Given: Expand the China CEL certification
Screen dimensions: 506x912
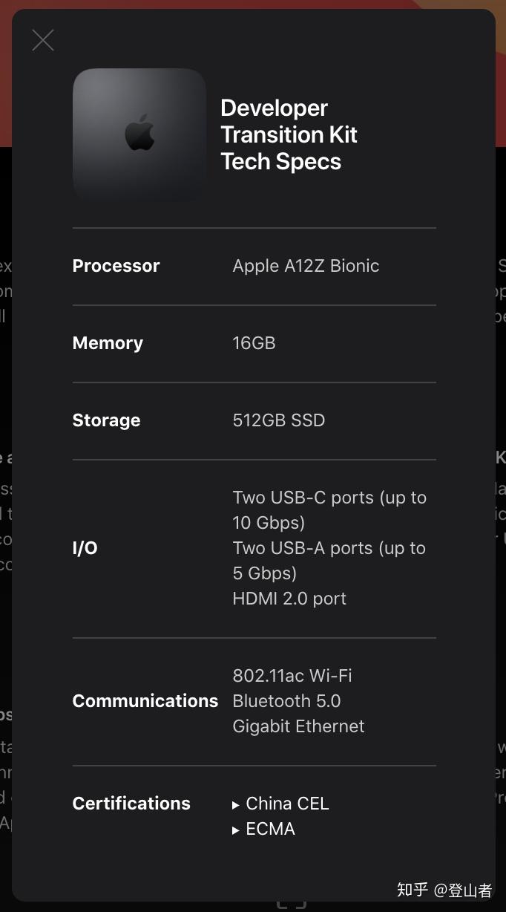Looking at the screenshot, I should pyautogui.click(x=287, y=804).
